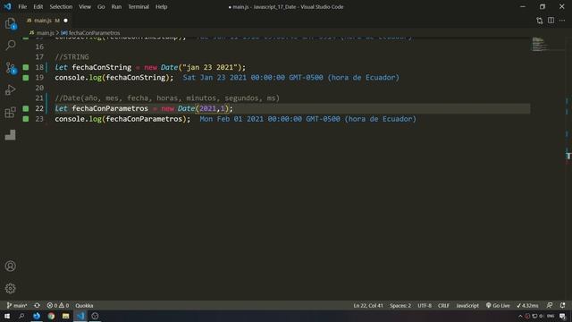The height and width of the screenshot is (322, 572).
Task: Select language mode JavaScript
Action: [x=467, y=306]
